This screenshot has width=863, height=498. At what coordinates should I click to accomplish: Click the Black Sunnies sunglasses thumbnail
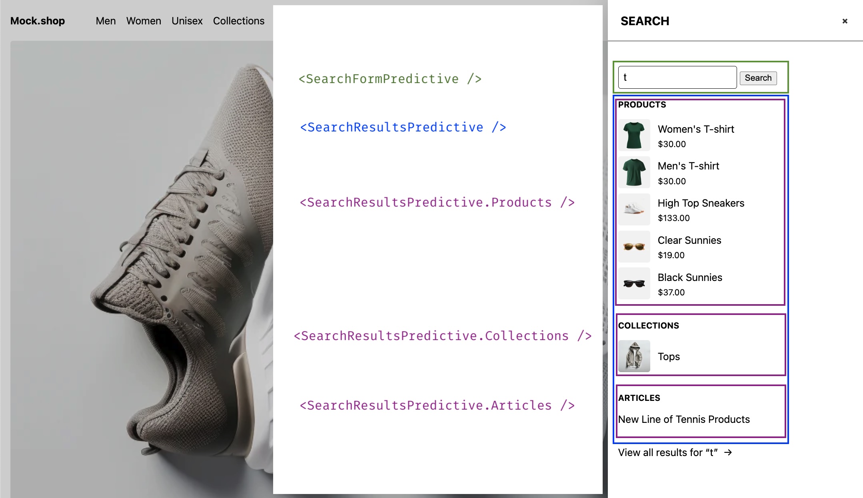pyautogui.click(x=634, y=284)
